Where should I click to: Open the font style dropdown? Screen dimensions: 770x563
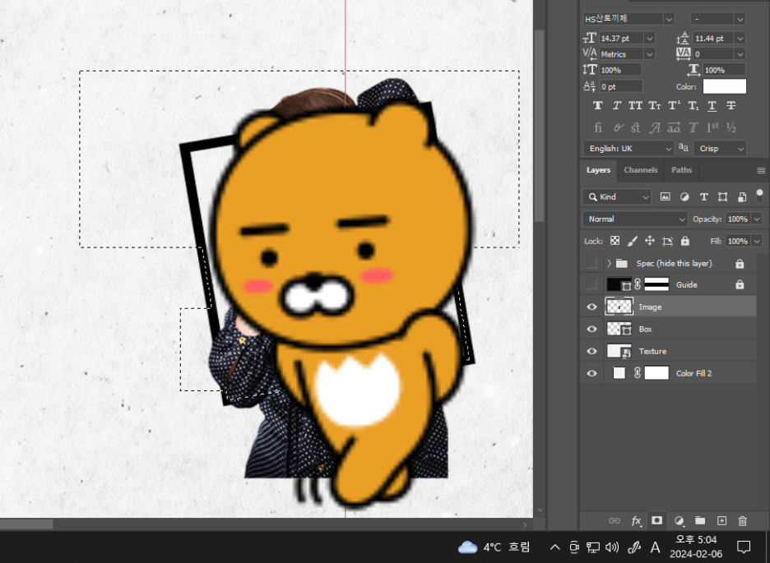[x=740, y=19]
